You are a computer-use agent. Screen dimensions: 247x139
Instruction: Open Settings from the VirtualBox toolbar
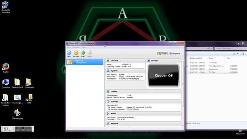click(x=76, y=54)
